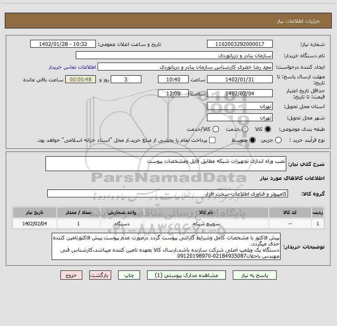
Task: Click the need number field 1102003292000017
Action: (x=240, y=44)
